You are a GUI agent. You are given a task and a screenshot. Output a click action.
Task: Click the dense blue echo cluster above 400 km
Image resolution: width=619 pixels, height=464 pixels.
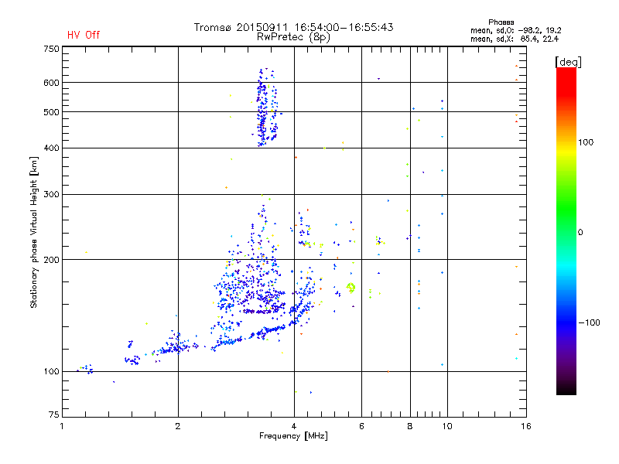266,107
